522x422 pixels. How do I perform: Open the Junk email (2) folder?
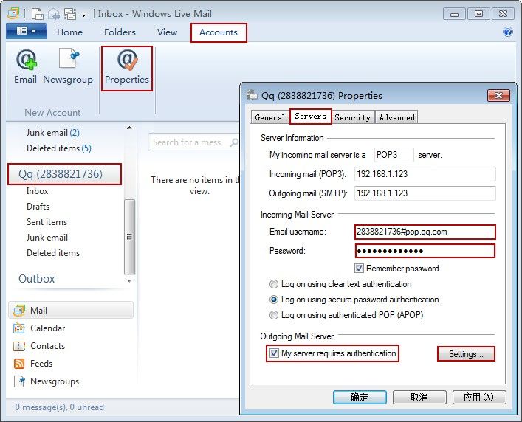pos(53,133)
